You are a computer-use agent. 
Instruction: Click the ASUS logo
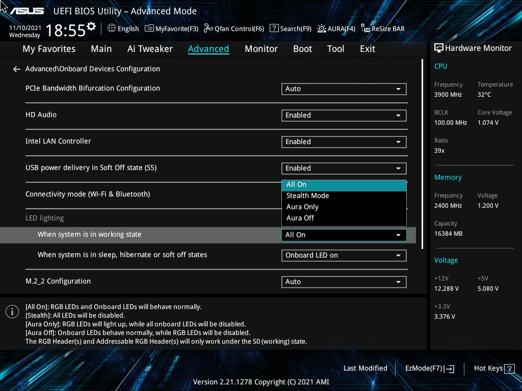[x=27, y=11]
